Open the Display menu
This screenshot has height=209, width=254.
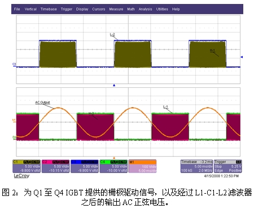(82, 9)
